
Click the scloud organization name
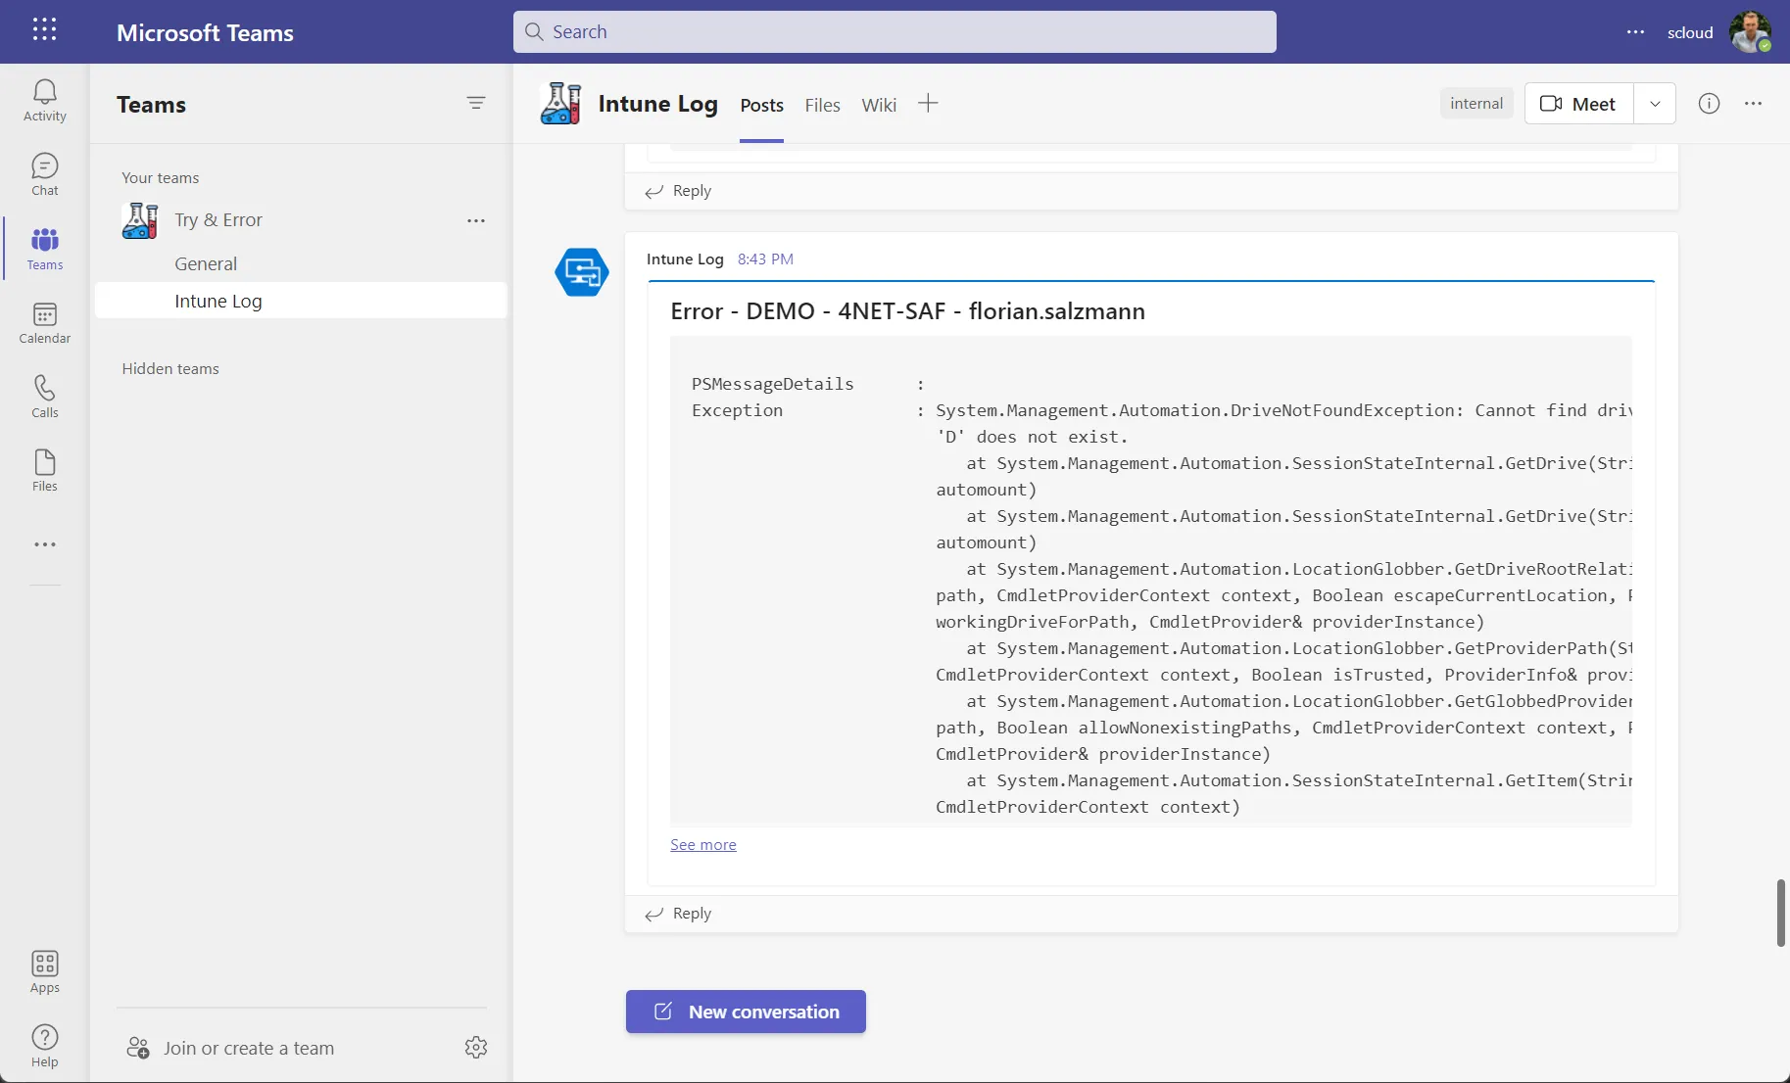coord(1690,32)
